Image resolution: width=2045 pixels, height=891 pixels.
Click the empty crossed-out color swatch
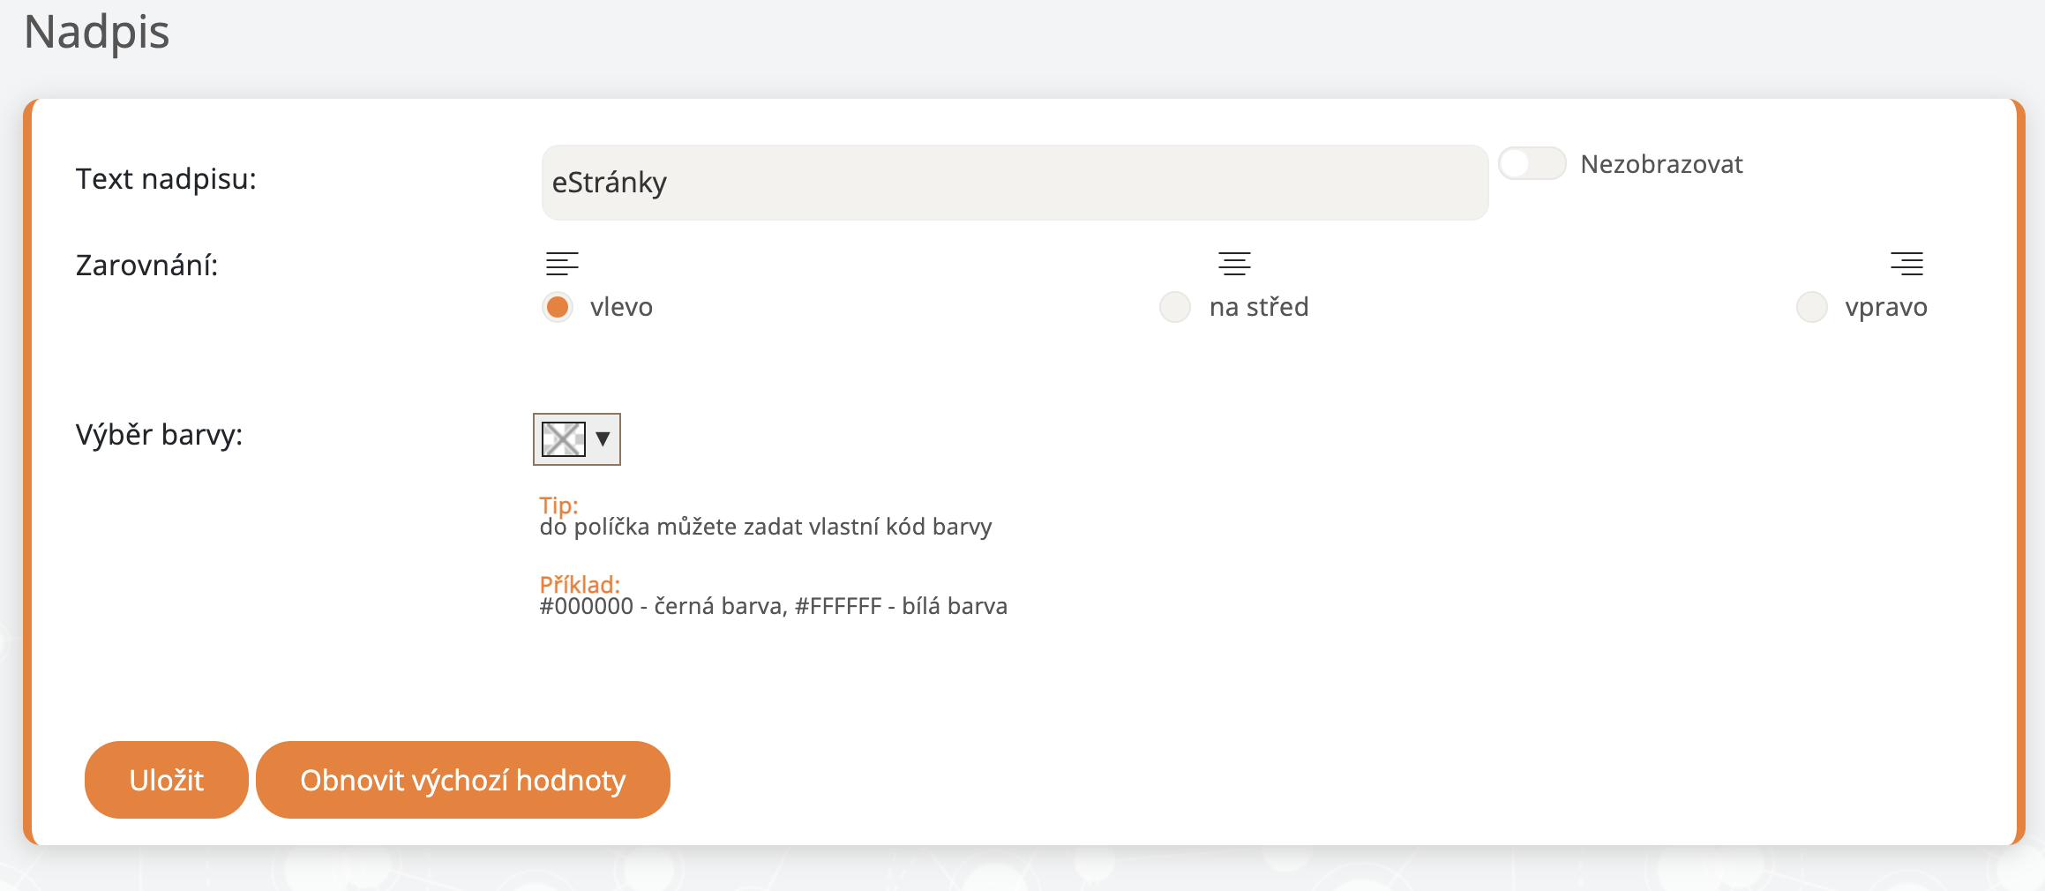pyautogui.click(x=563, y=438)
